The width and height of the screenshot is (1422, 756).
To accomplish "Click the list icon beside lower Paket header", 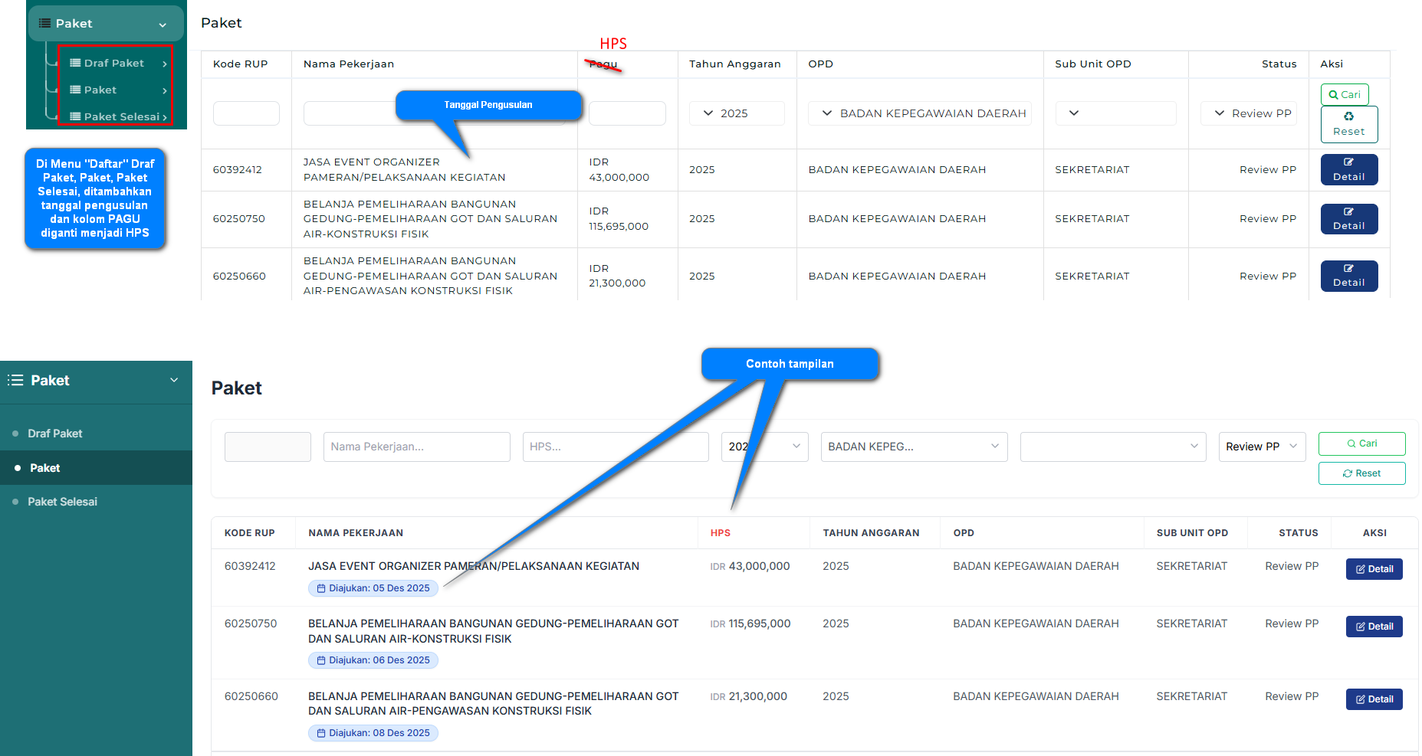I will coord(15,380).
